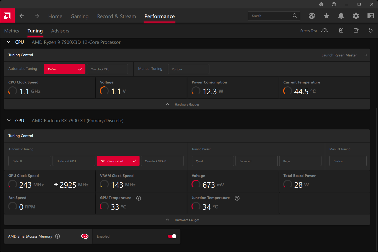Open Junction Temperature help icon

pyautogui.click(x=237, y=198)
